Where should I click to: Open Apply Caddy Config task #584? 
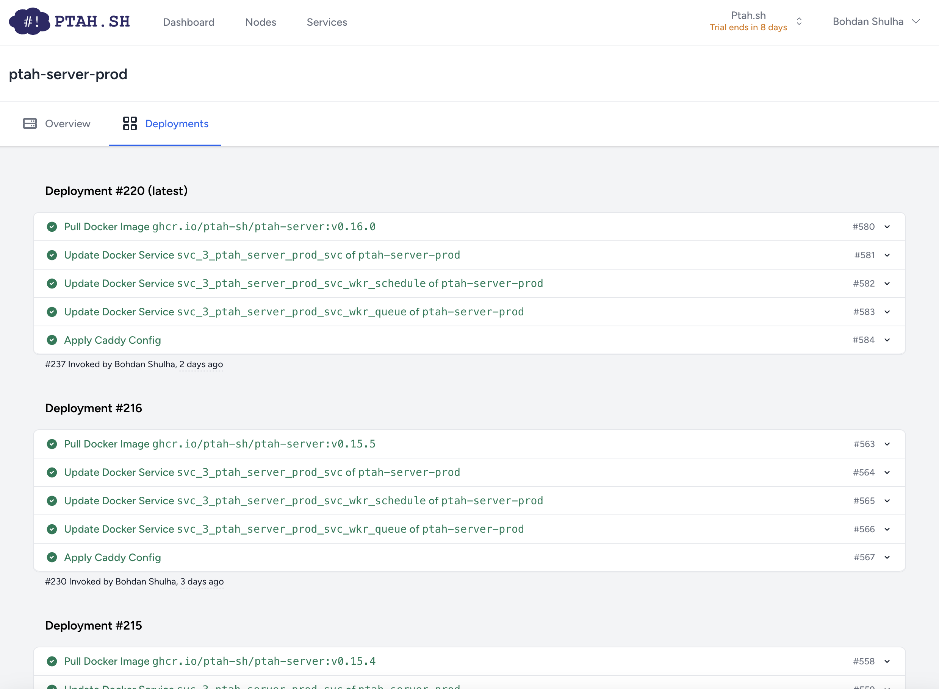tap(469, 340)
